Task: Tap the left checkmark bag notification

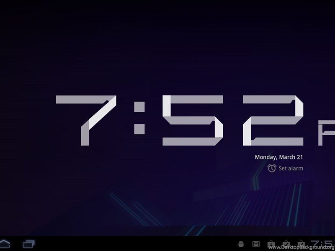Action: (286, 244)
